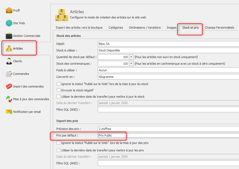Click the Gestion Commerciale wallet icon

tap(9, 36)
